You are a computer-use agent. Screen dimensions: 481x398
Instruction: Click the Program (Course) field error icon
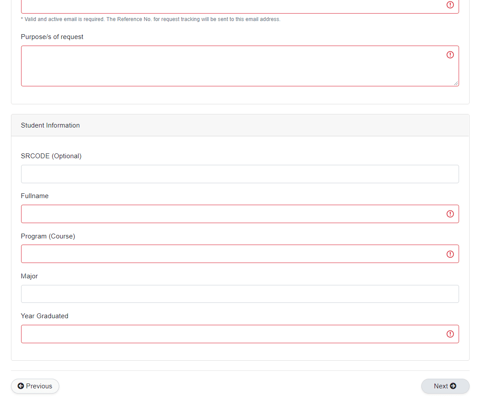click(x=450, y=254)
